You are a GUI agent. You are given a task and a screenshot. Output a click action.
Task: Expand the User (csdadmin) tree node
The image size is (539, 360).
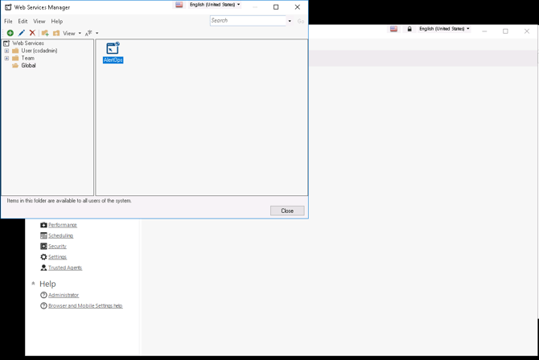pos(6,51)
